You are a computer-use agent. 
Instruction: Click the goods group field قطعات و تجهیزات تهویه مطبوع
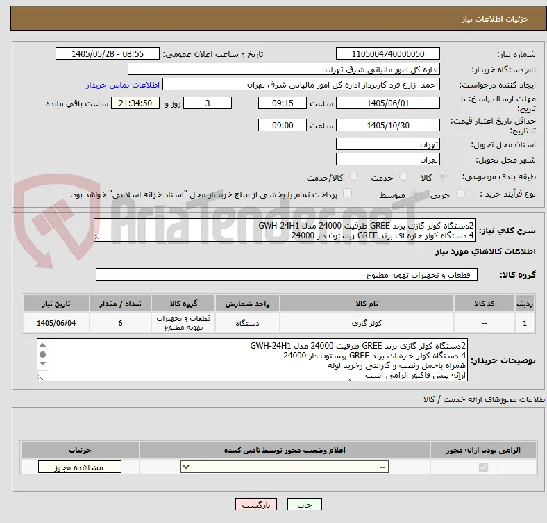(x=287, y=274)
